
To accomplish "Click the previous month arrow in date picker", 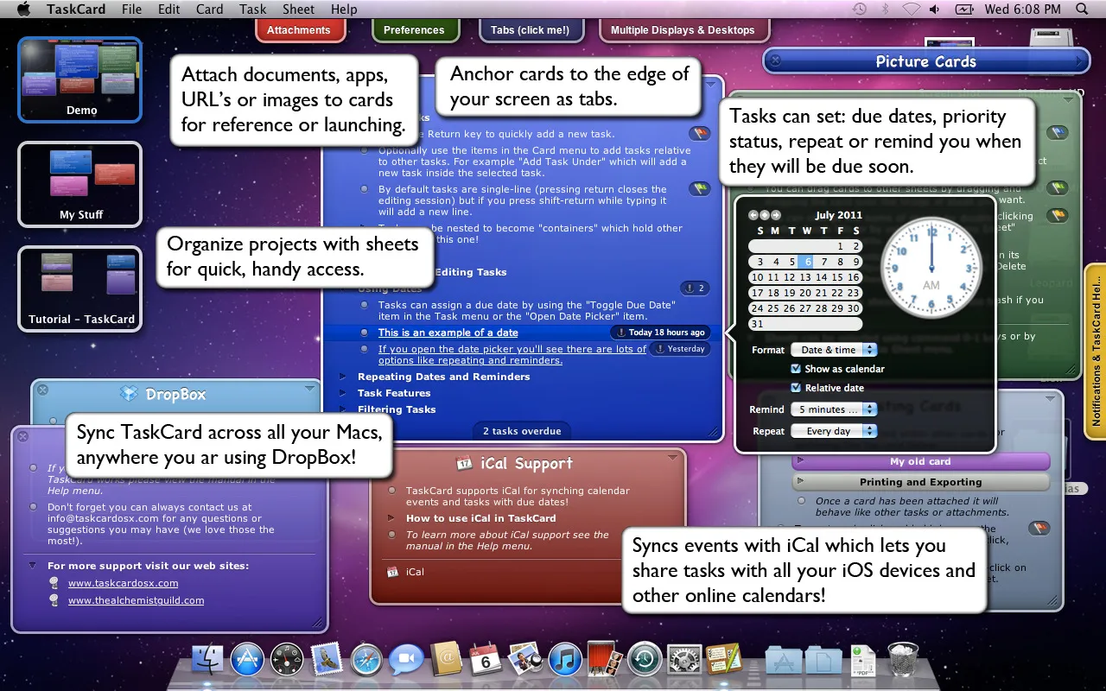I will [x=753, y=215].
